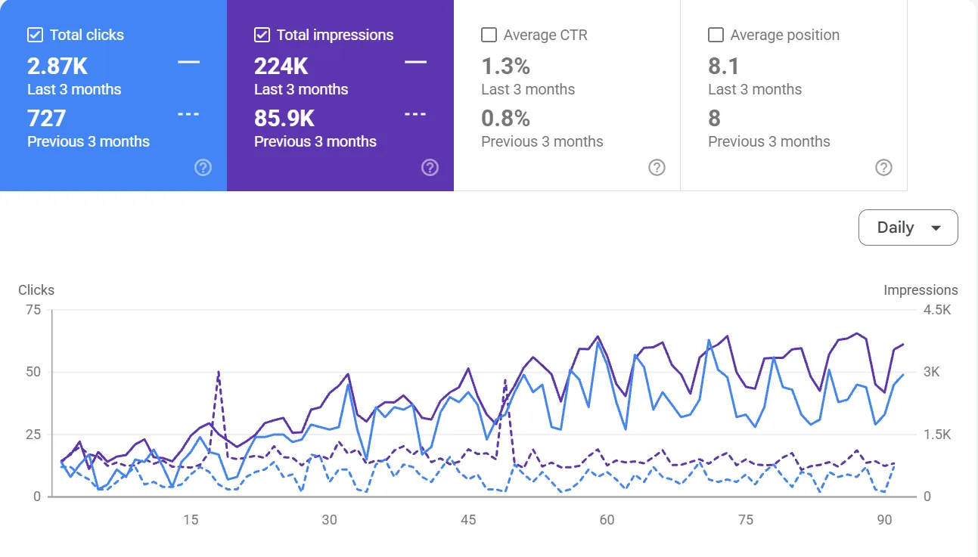Click the Impressions axis label

pos(921,290)
